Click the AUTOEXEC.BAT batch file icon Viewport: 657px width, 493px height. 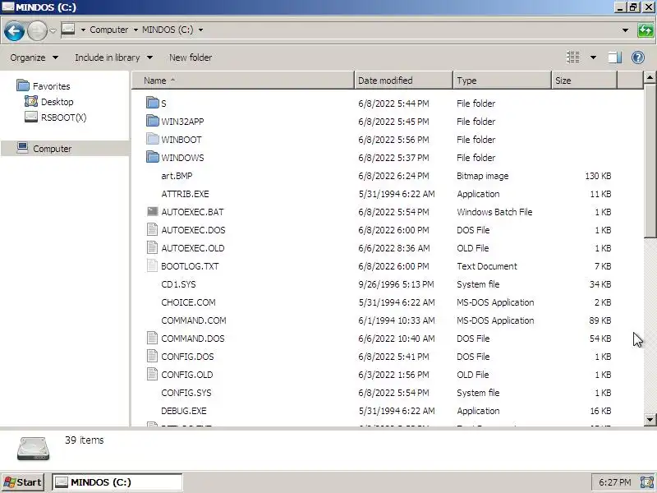[153, 211]
